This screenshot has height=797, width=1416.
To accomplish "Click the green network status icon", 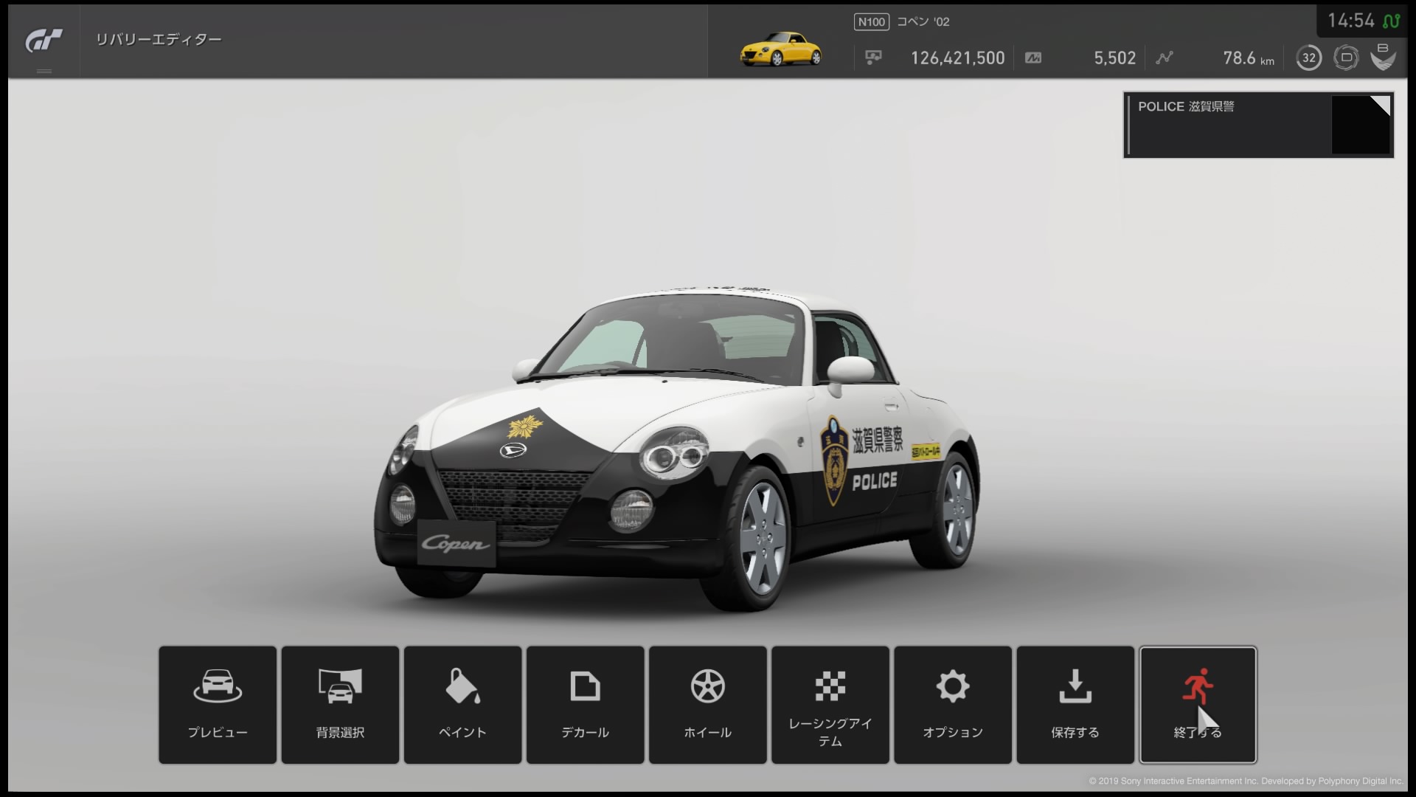I will (1391, 21).
